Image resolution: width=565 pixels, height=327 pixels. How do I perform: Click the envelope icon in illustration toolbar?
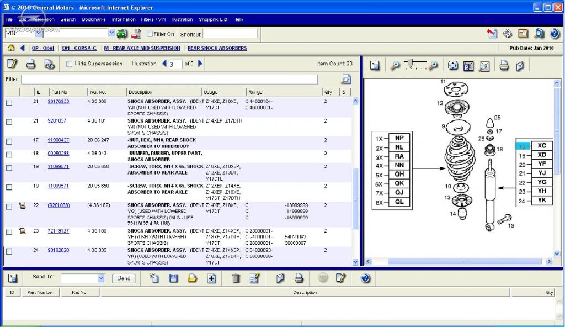[520, 65]
